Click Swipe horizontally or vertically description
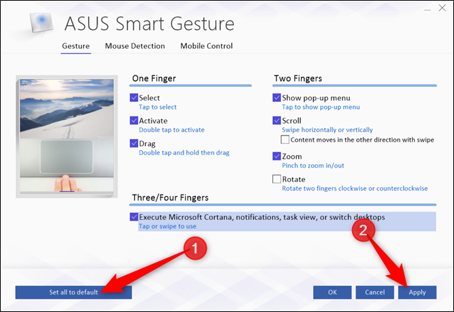The image size is (454, 312). tap(327, 130)
